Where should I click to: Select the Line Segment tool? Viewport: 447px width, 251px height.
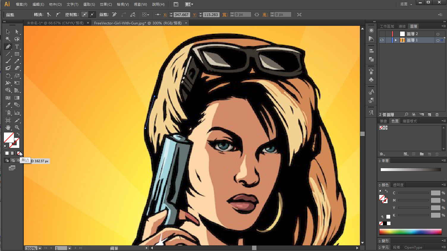click(x=8, y=54)
